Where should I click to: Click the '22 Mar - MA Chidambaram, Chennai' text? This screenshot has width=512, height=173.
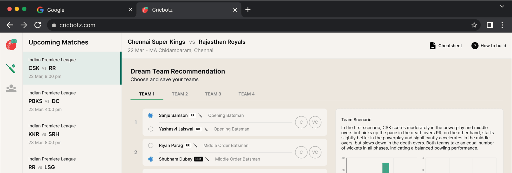pos(170,50)
